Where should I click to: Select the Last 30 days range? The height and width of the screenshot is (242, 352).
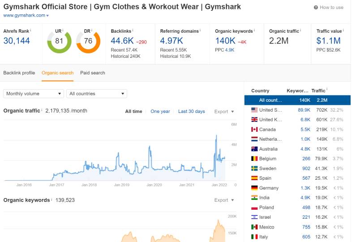[192, 112]
